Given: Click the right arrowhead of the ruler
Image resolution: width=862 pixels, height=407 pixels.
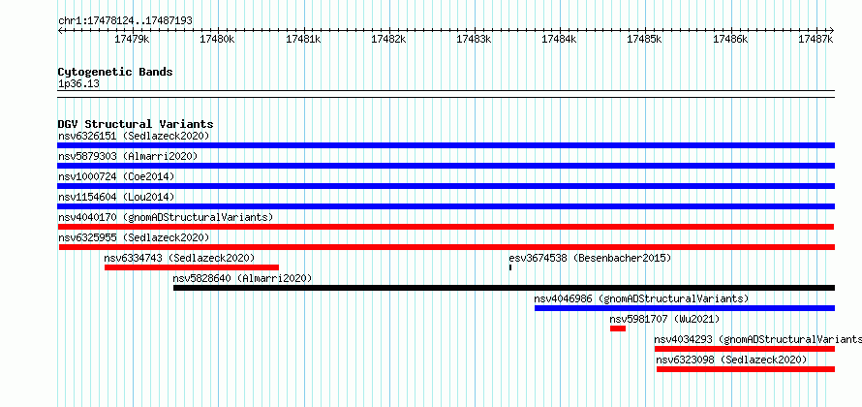Looking at the screenshot, I should click(x=832, y=30).
